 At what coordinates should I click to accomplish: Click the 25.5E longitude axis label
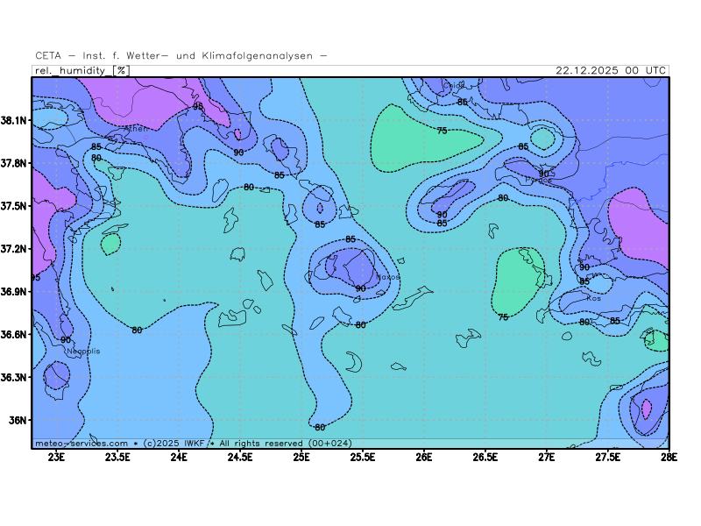click(363, 456)
